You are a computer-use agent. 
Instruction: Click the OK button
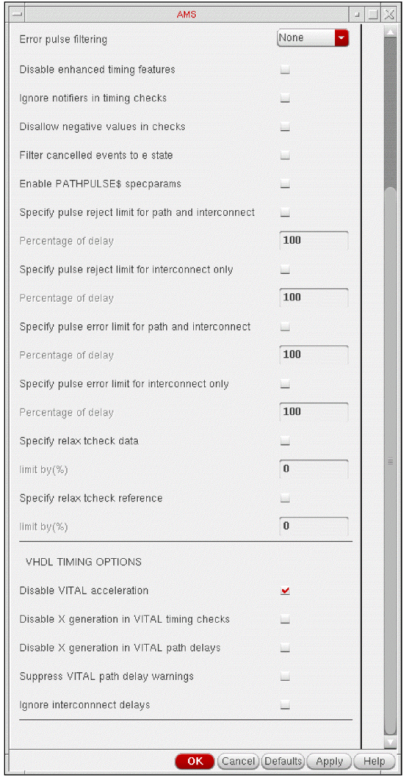194,761
